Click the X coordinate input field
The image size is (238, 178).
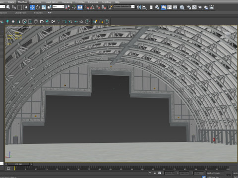[170, 173]
